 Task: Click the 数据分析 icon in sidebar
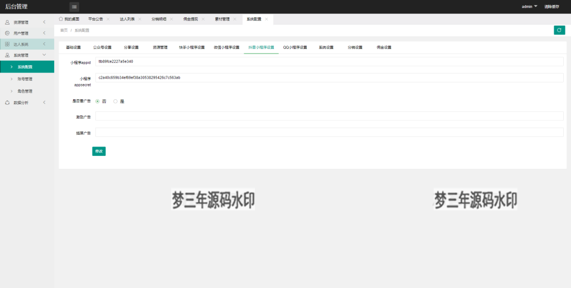(7, 102)
